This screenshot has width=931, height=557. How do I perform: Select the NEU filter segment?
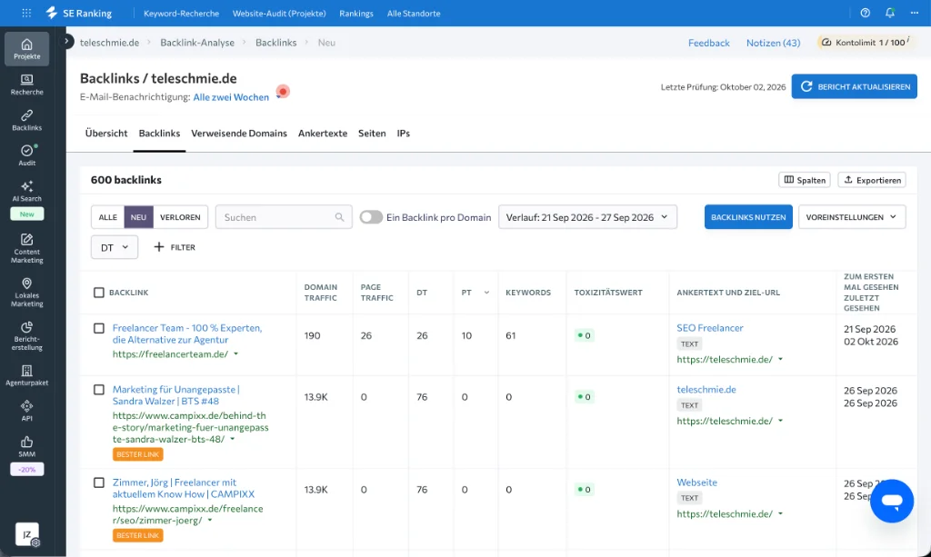tap(138, 217)
